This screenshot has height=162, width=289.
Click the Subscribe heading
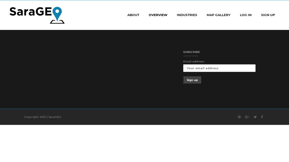(x=192, y=52)
